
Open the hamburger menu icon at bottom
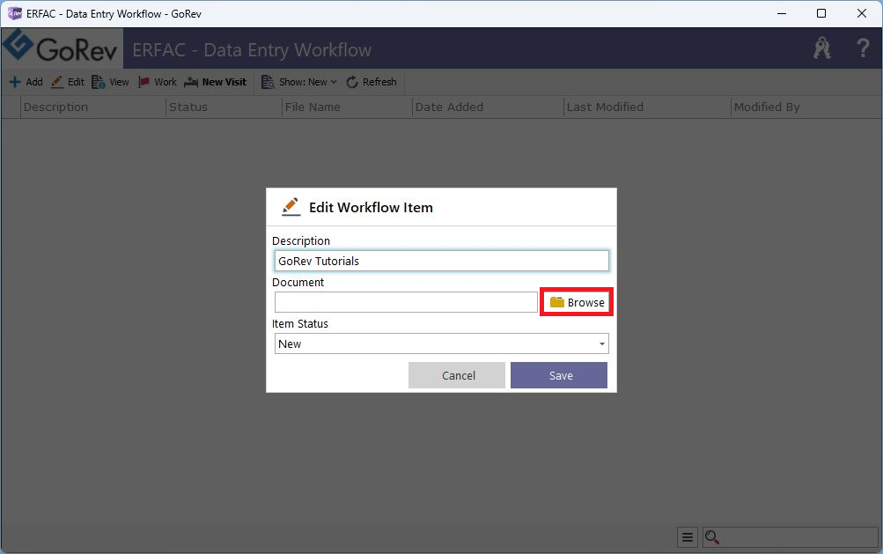(687, 537)
